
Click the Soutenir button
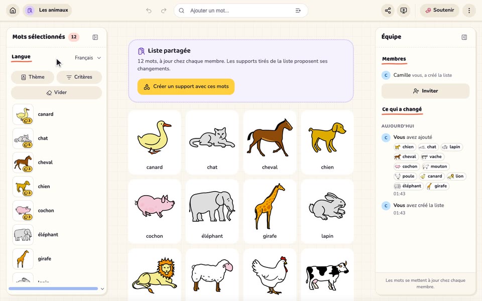pos(440,11)
